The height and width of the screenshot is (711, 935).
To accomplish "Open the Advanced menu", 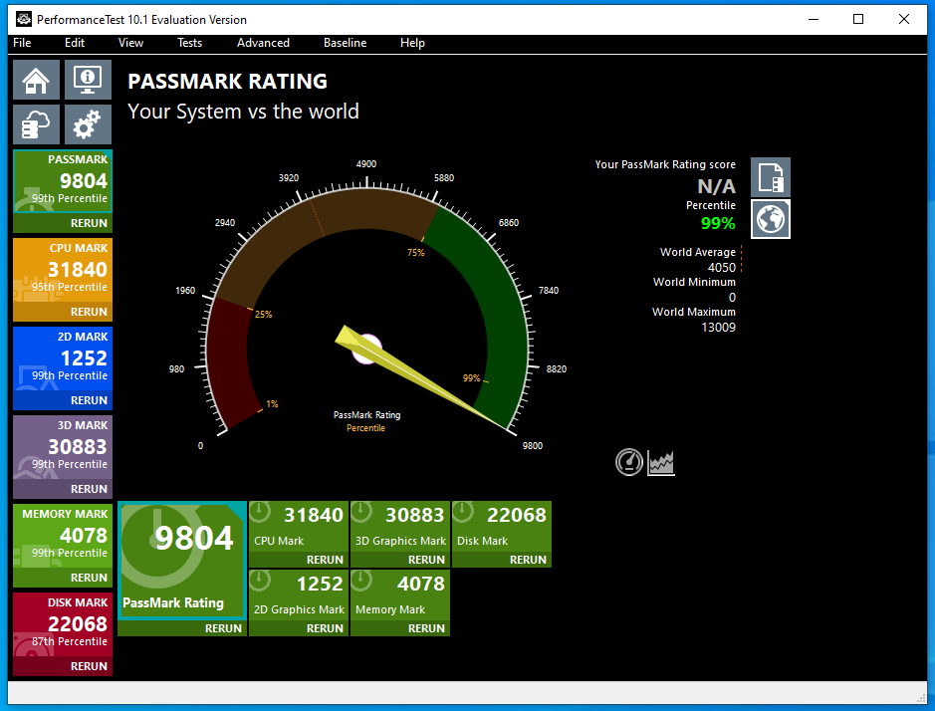I will 263,43.
